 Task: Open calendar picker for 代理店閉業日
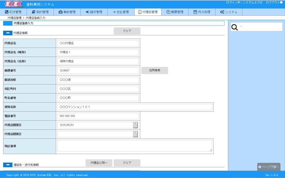(x=135, y=134)
